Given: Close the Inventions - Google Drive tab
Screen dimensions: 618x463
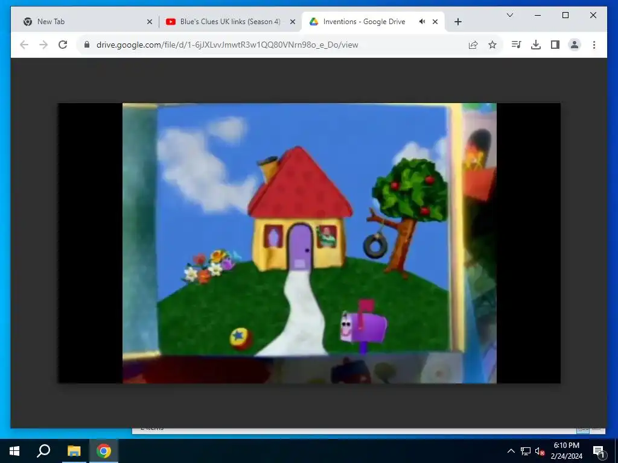Looking at the screenshot, I should 435,22.
